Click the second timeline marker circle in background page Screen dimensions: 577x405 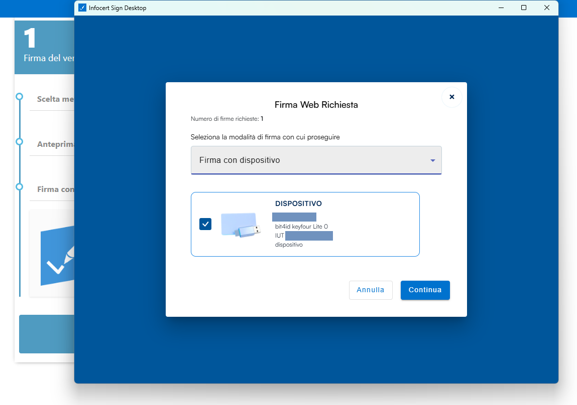point(19,142)
